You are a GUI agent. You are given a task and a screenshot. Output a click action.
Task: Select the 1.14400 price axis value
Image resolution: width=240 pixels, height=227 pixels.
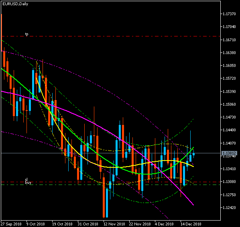(x=229, y=130)
